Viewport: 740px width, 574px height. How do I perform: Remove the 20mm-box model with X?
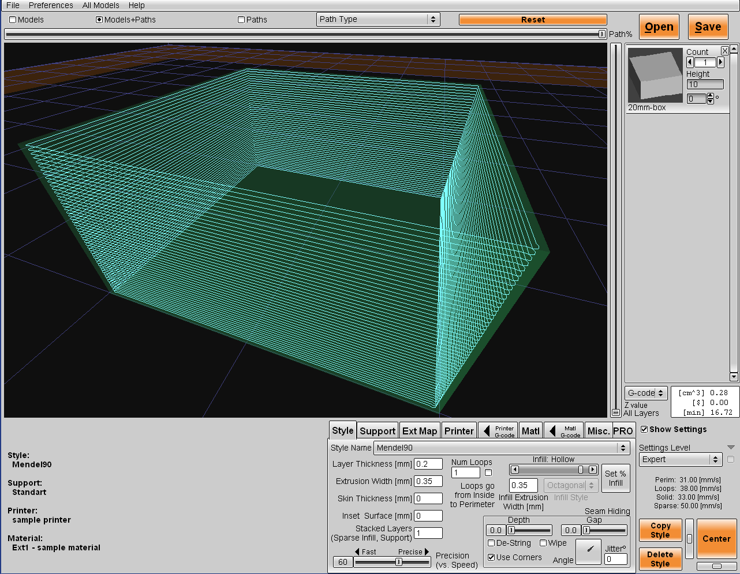click(725, 51)
